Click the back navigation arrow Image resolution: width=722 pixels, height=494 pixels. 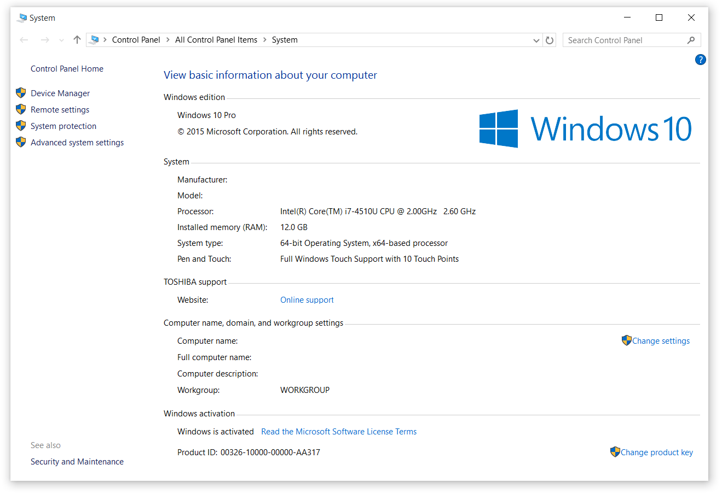point(23,39)
